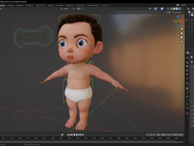Play the animation forward
This screenshot has height=146, width=194.
pos(77,135)
